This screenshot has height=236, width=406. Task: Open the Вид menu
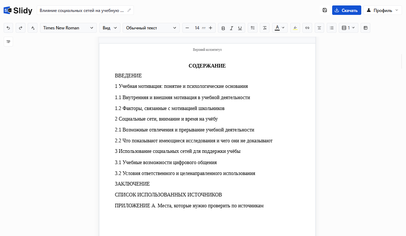pyautogui.click(x=110, y=28)
